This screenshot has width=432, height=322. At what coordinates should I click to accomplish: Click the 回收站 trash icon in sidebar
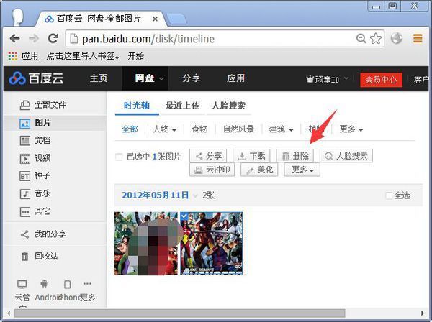(24, 257)
